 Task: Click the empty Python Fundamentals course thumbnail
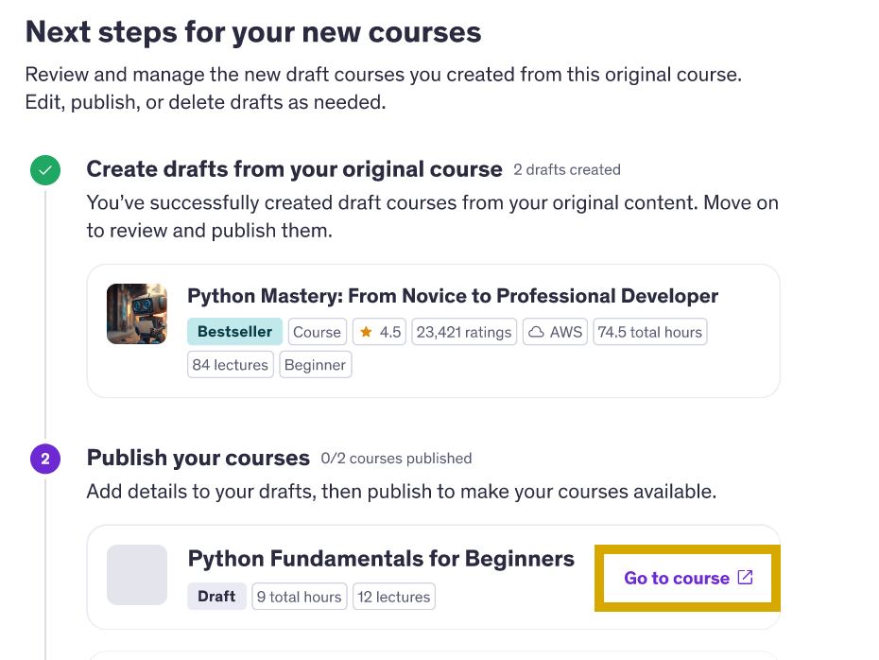pyautogui.click(x=137, y=575)
